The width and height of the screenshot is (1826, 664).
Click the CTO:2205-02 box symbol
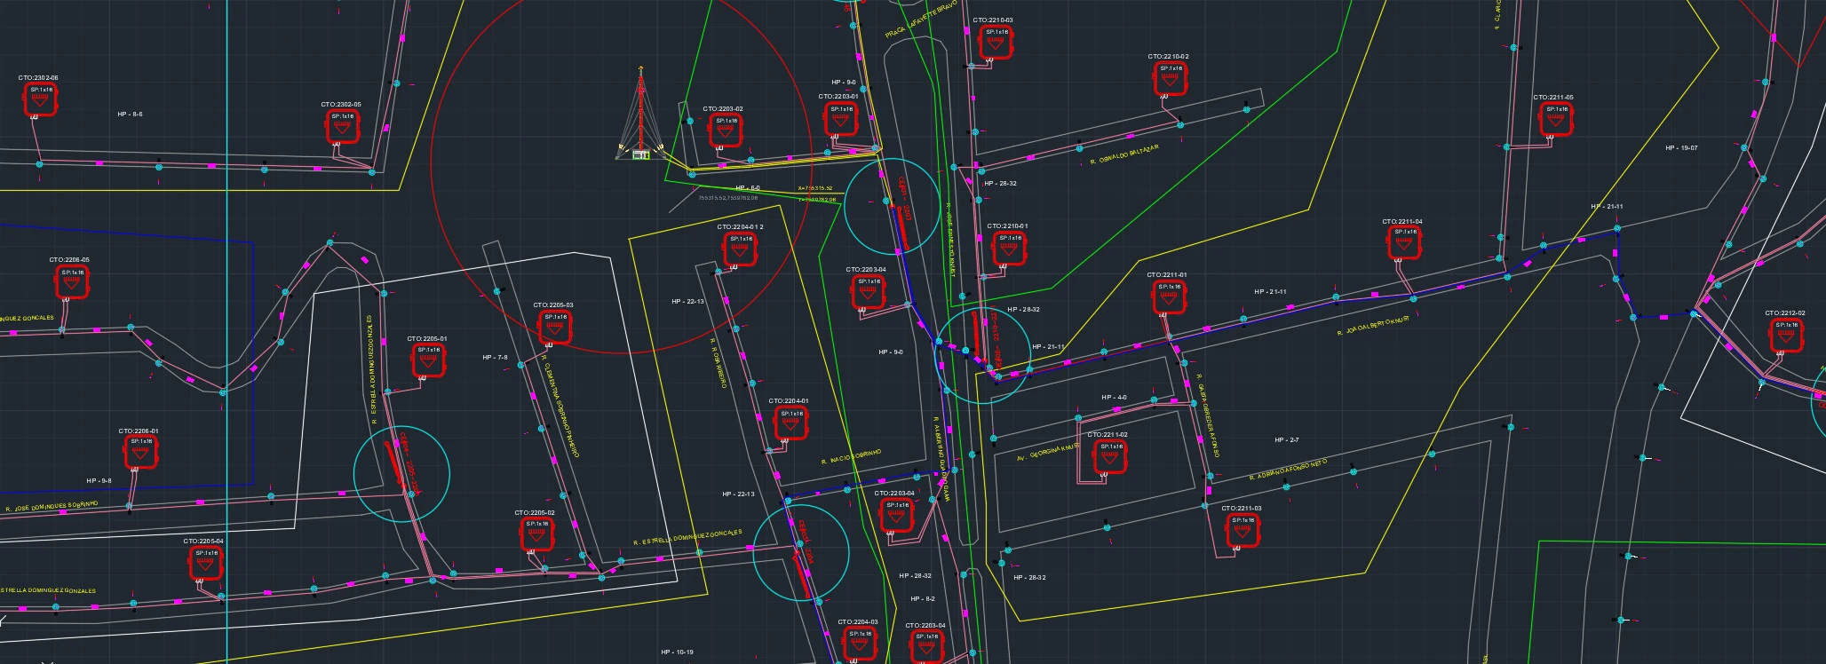coord(537,534)
